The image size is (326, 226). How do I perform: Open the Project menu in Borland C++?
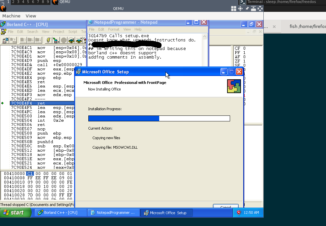59,32
